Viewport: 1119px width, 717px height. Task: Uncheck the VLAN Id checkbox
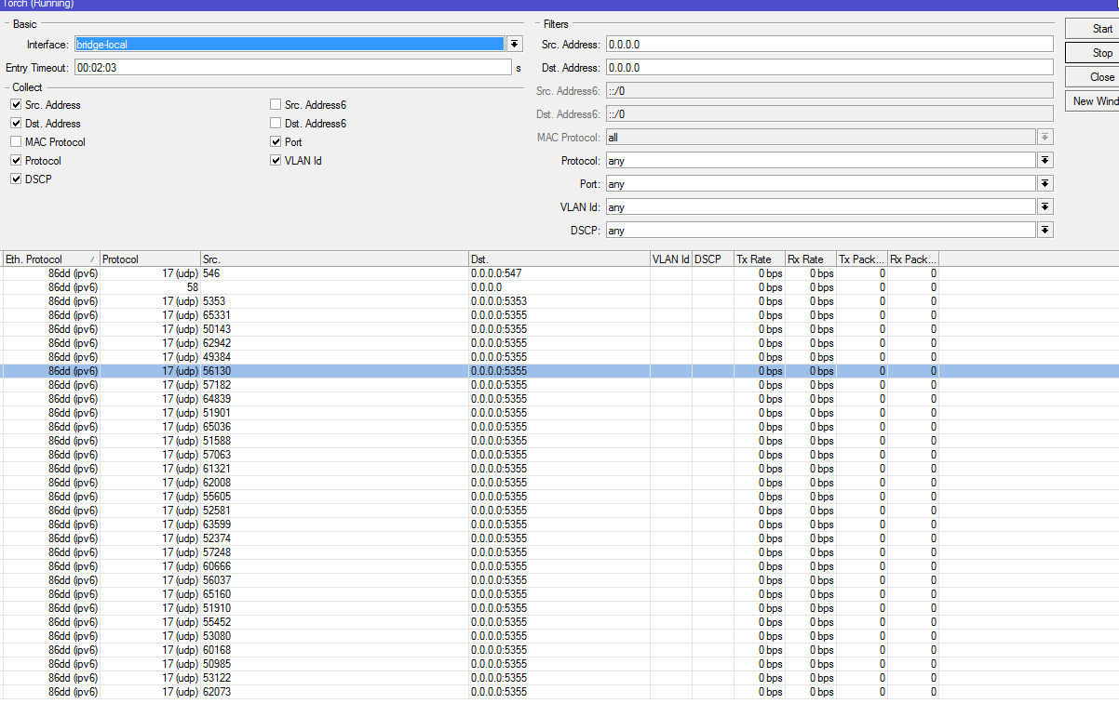click(x=276, y=161)
